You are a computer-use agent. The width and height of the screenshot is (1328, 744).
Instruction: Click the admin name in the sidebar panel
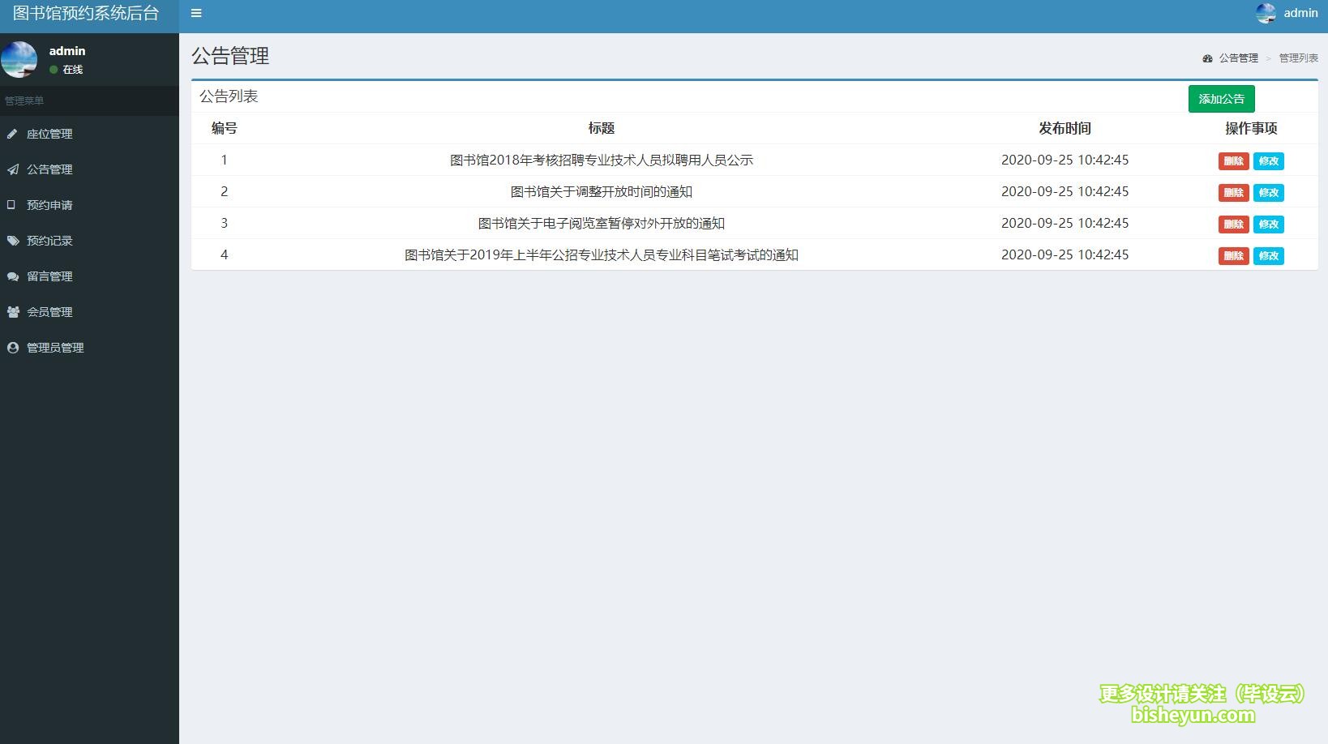pyautogui.click(x=67, y=51)
